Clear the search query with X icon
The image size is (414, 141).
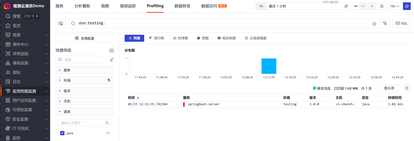pos(374,24)
